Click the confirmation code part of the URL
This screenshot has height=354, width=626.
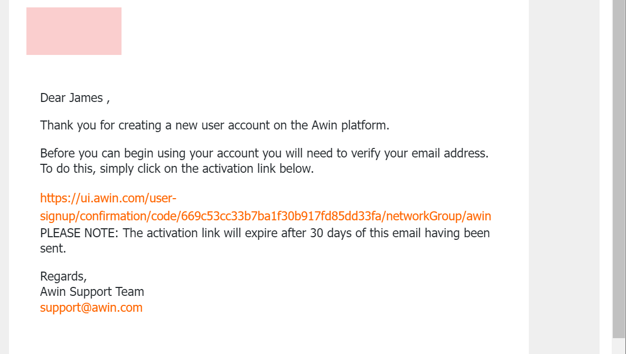280,216
